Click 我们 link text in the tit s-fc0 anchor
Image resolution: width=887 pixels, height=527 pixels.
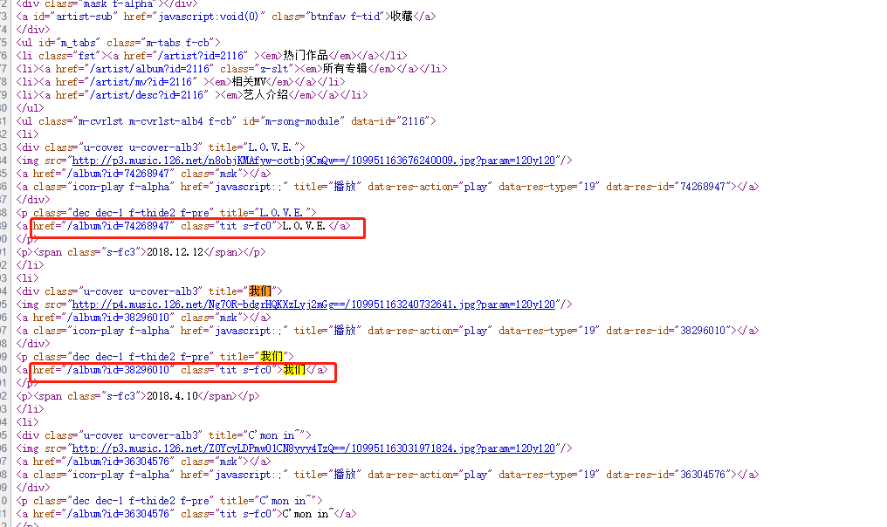tap(294, 370)
